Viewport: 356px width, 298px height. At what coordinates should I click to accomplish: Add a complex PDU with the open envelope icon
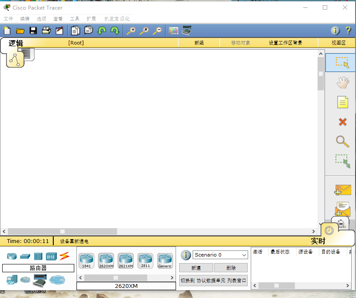342,209
